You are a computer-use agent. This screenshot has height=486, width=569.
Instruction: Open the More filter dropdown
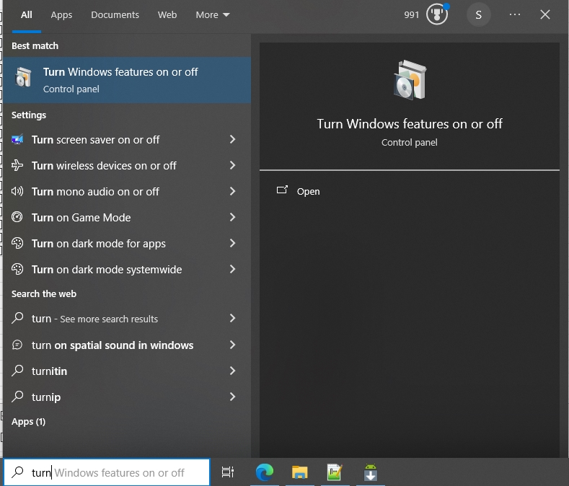(213, 14)
